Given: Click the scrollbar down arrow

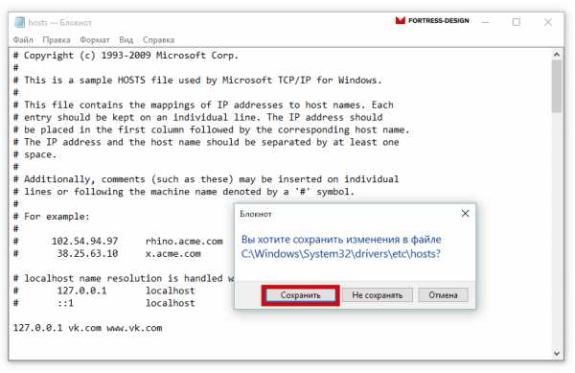Looking at the screenshot, I should click(556, 354).
